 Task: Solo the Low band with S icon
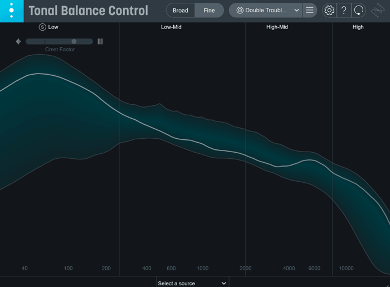point(42,27)
